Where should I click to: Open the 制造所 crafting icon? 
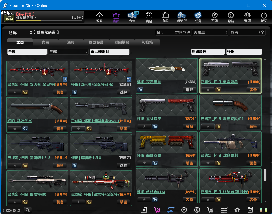coord(182,17)
